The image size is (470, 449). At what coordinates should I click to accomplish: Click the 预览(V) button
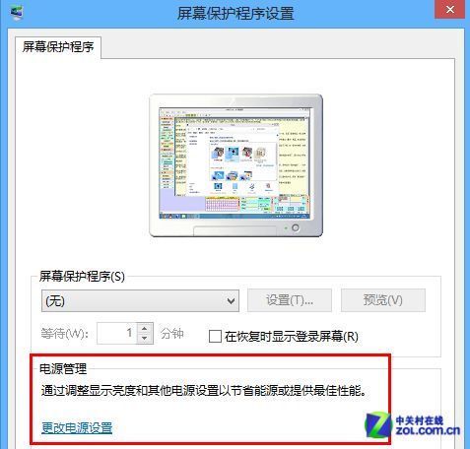point(383,300)
